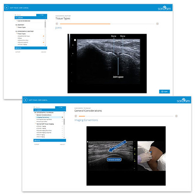Click the Log Out link in the General Considerations window
This screenshot has height=195, width=195.
point(62,144)
